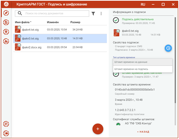Viewport: 179px width, 139px height.
Task: Click the Тип штампа времени dropdown label
Action: tap(124, 57)
